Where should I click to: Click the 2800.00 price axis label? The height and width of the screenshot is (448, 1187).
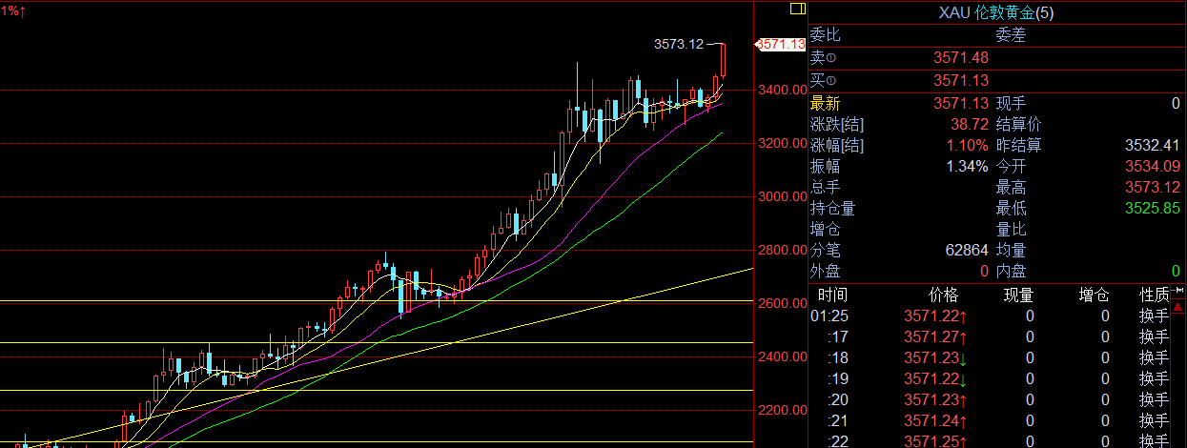pos(782,250)
